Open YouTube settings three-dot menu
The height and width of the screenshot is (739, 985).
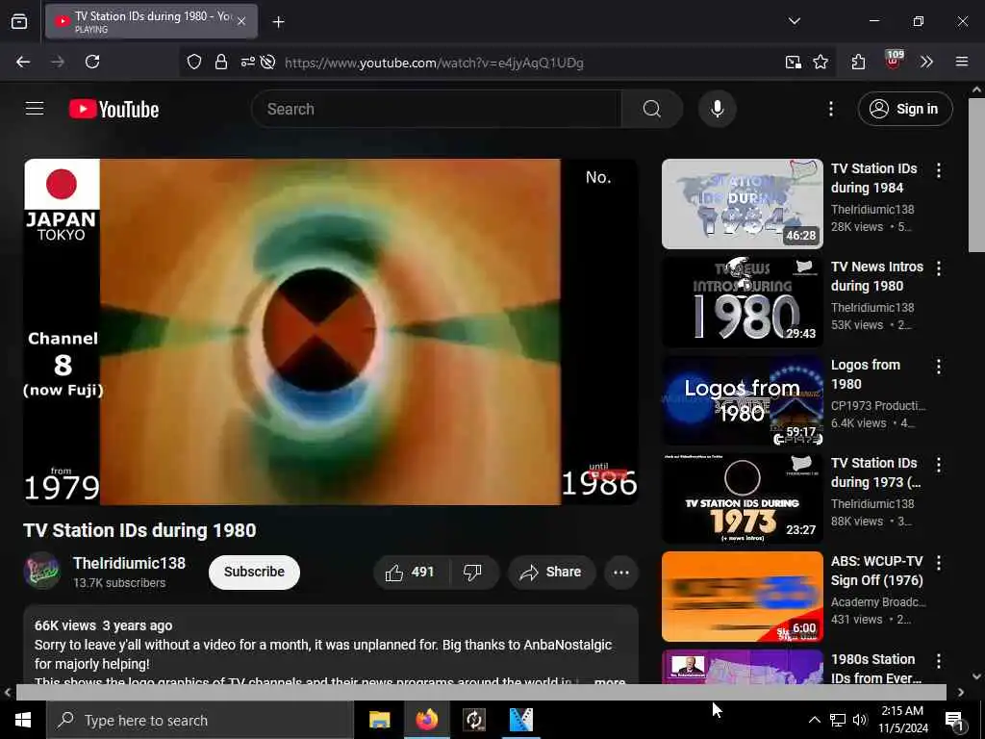(x=830, y=109)
